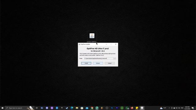Screen dimensions: 196x110
Task: Open Premiere Pro from the taskbar
Action: tap(117, 108)
